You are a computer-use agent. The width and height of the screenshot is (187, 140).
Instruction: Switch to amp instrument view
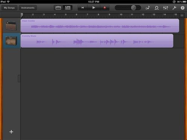(58, 8)
